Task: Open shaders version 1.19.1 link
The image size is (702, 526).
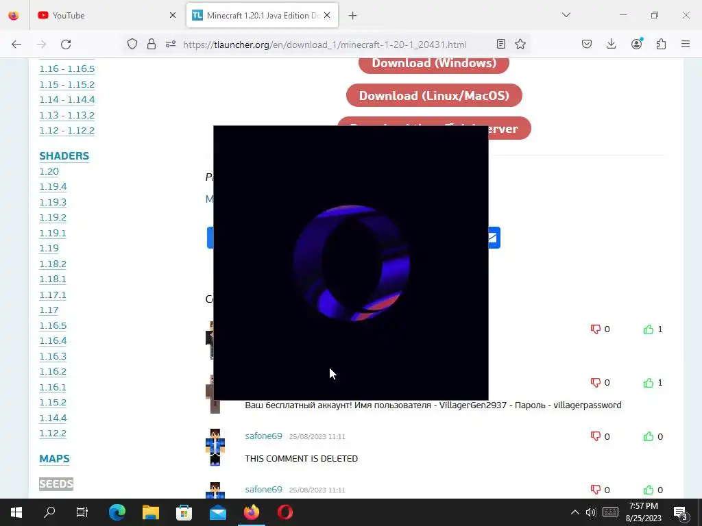Action: tap(53, 233)
